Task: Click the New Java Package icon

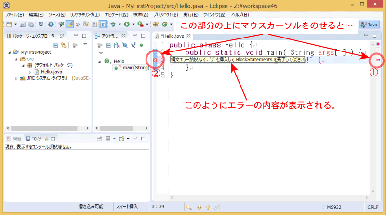Action: (156, 25)
